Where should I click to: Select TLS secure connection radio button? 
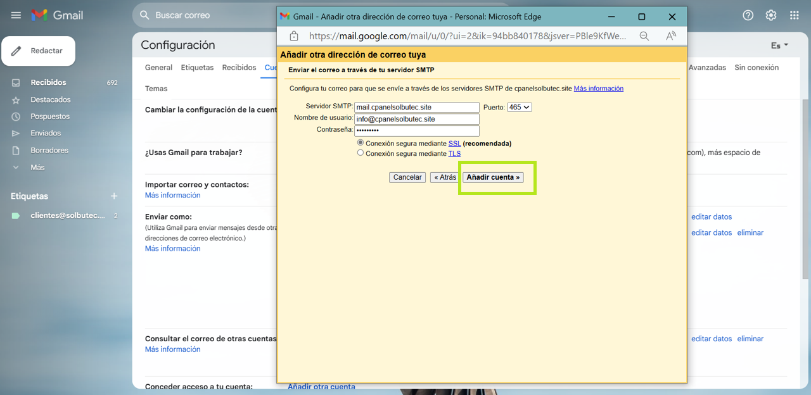tap(361, 153)
